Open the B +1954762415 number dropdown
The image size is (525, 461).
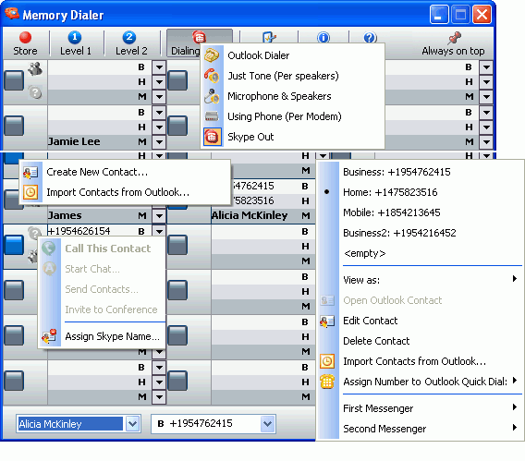click(x=267, y=424)
